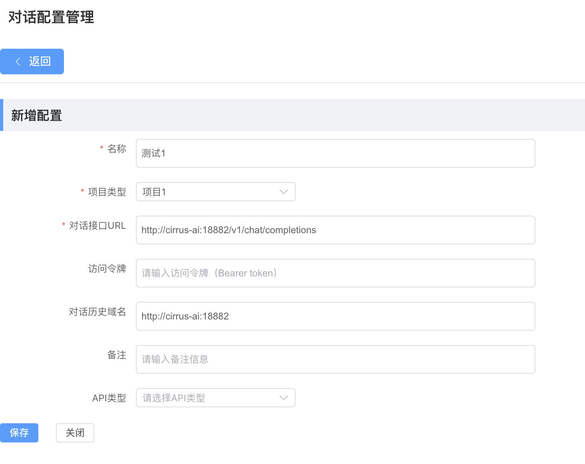Image resolution: width=585 pixels, height=464 pixels.
Task: Open the API类型 dropdown
Action: 216,398
